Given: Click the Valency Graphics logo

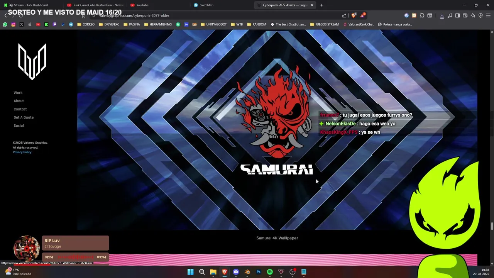Looking at the screenshot, I should (32, 61).
